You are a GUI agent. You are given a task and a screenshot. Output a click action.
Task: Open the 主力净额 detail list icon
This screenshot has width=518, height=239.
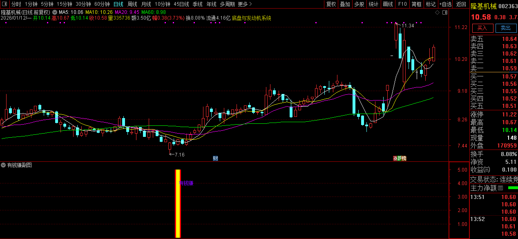tap(500, 188)
